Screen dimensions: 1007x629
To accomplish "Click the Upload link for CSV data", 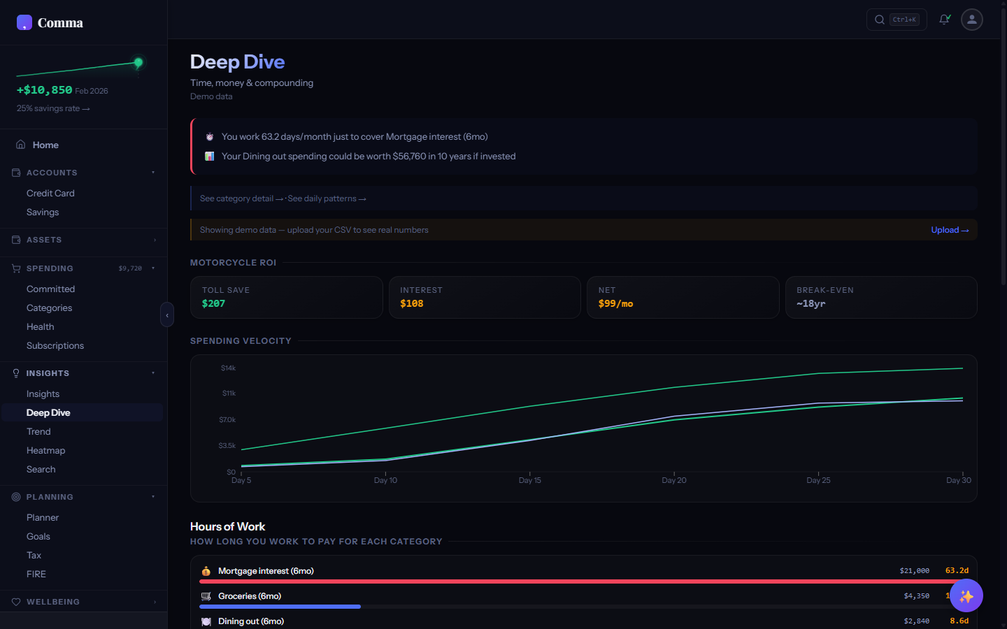I will (949, 230).
